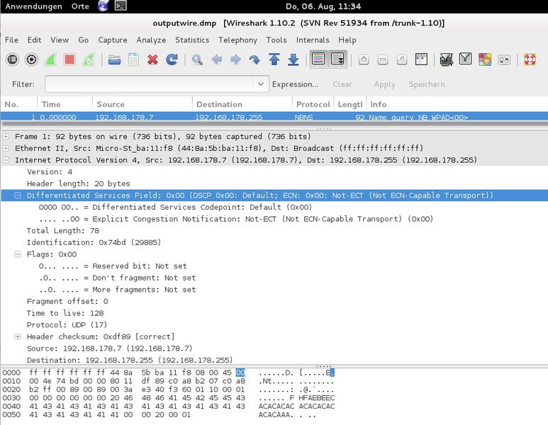Collapse the Flags: 0x00 node
Screen dimensions: 548x425
18,254
